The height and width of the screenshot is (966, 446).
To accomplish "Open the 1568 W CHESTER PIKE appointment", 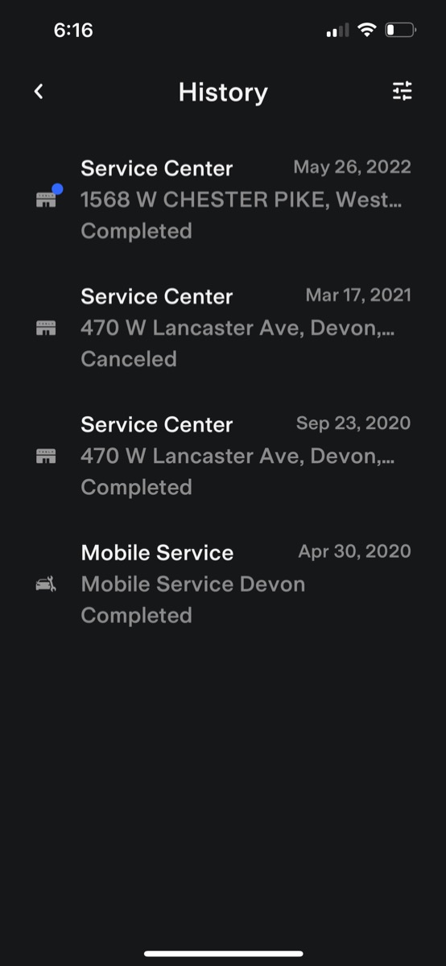I will (x=223, y=200).
